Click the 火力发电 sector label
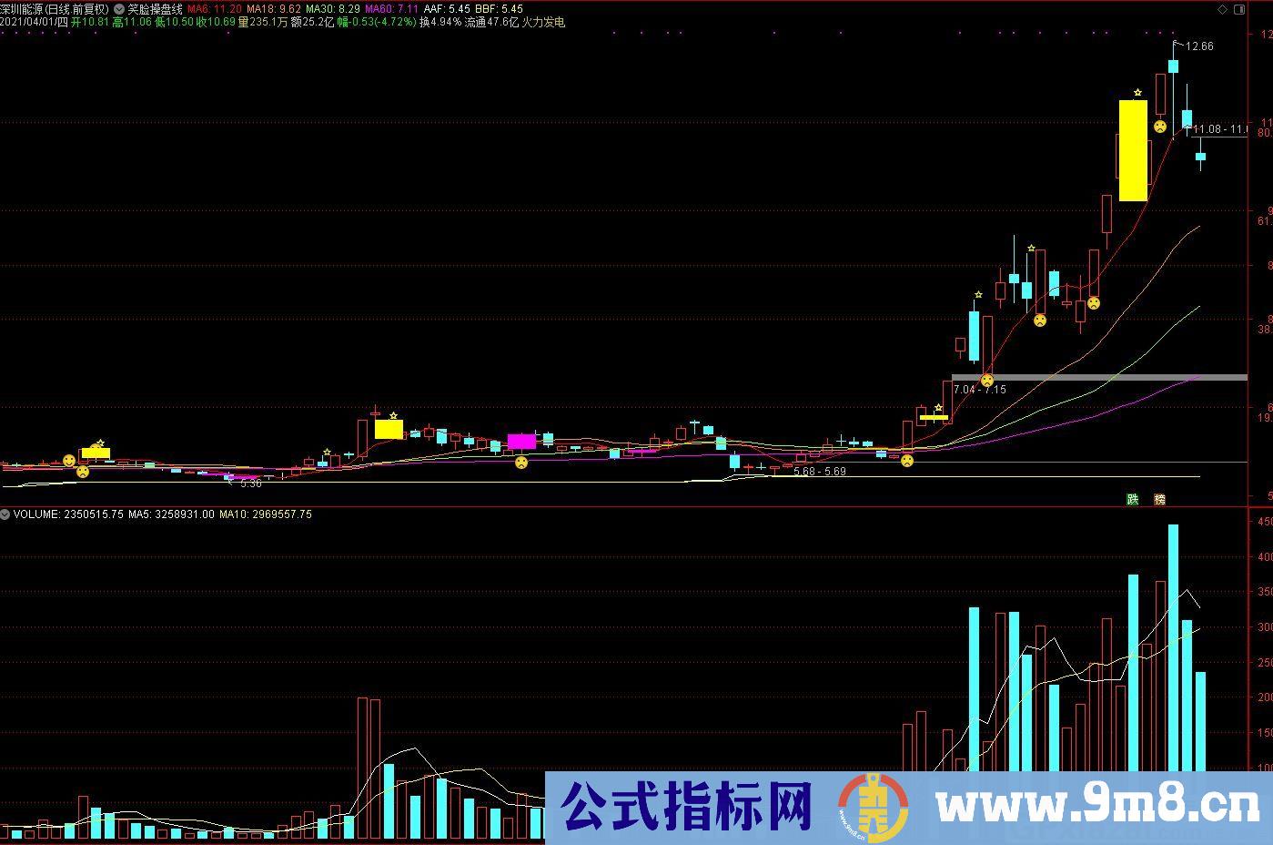Screen dimensions: 1273x845 pos(543,22)
